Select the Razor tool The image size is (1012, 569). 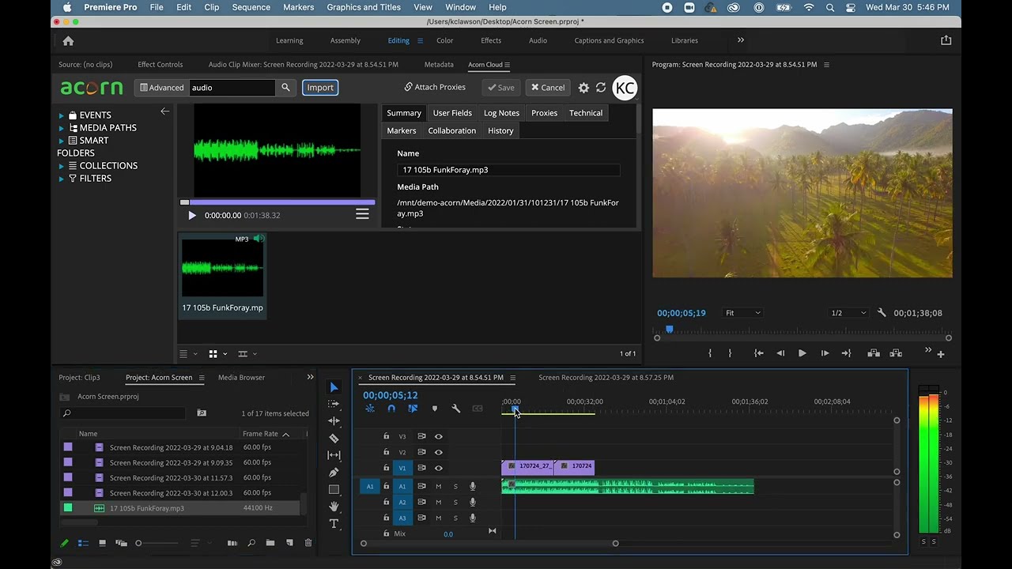tap(334, 439)
